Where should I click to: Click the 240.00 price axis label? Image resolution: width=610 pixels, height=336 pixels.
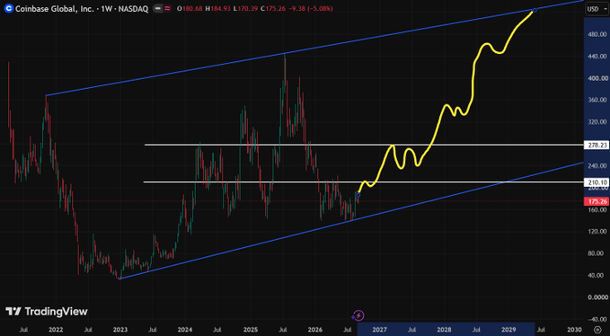pyautogui.click(x=598, y=165)
